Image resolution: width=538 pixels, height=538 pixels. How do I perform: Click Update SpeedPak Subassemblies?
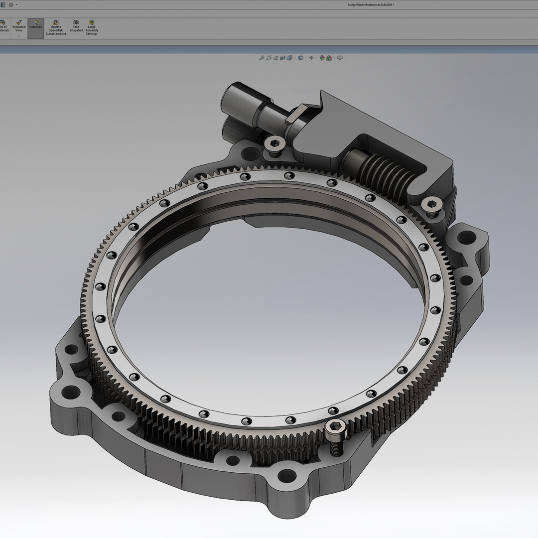(56, 28)
